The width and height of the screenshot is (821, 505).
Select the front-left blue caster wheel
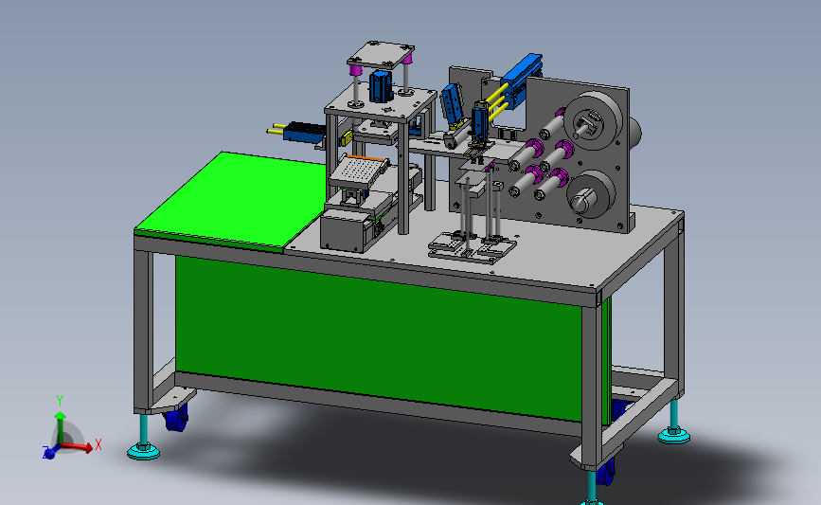[x=176, y=418]
